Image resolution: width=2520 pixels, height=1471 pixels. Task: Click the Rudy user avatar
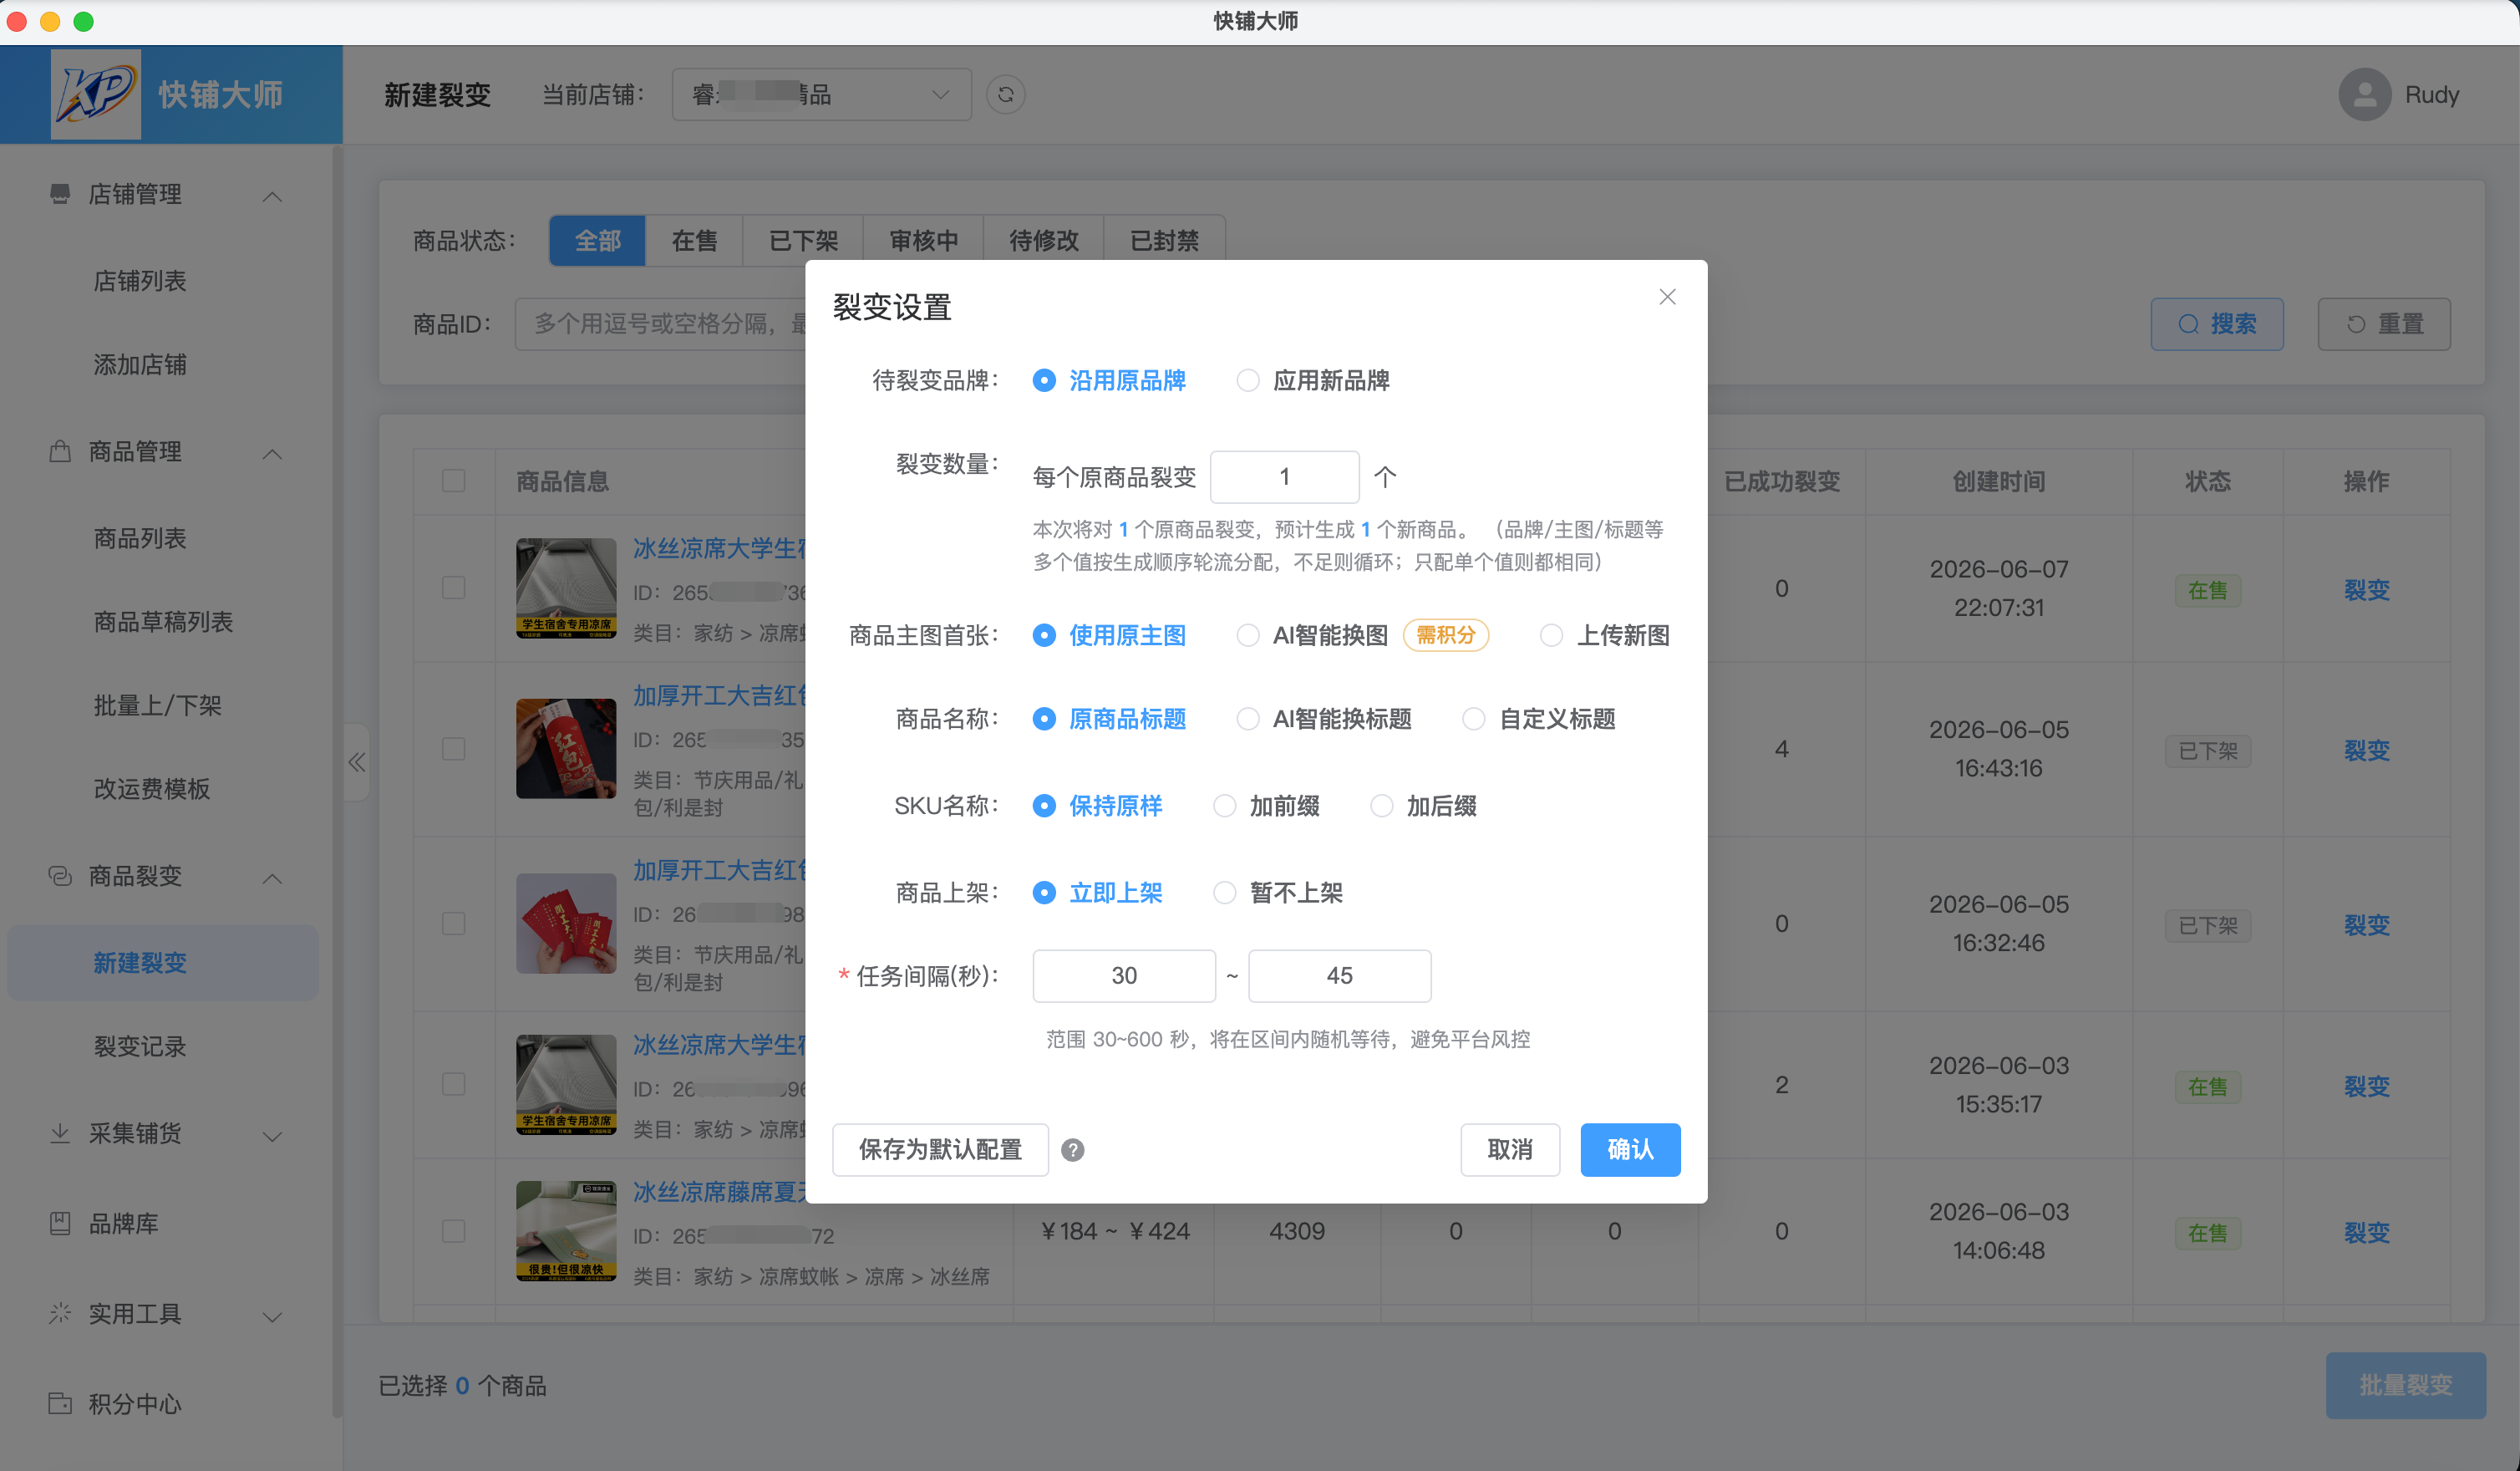pyautogui.click(x=2364, y=95)
